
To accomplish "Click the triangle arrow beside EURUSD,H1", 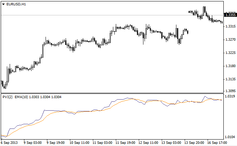I will tap(3, 4).
